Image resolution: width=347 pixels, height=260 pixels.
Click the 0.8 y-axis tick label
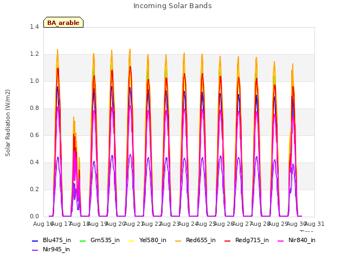34,108
